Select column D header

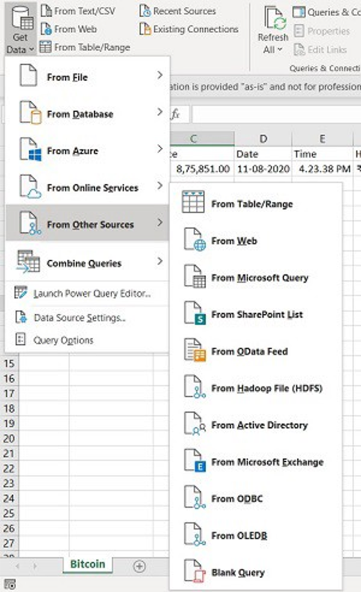[x=263, y=139]
